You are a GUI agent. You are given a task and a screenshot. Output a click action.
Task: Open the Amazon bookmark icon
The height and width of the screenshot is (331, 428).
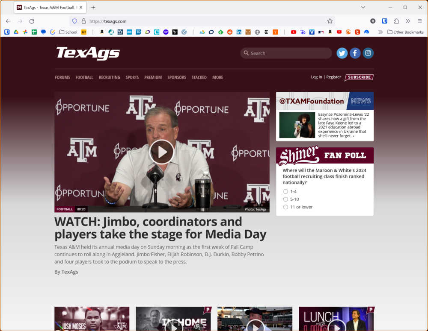pyautogui.click(x=102, y=32)
